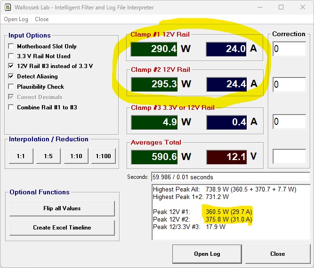Click the Highest Peak All line
The image size is (314, 268).
pyautogui.click(x=225, y=189)
